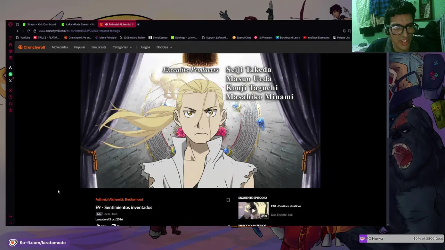Image resolution: width=445 pixels, height=250 pixels.
Task: Open Support LaRataM... bookmark
Action: 215,37
